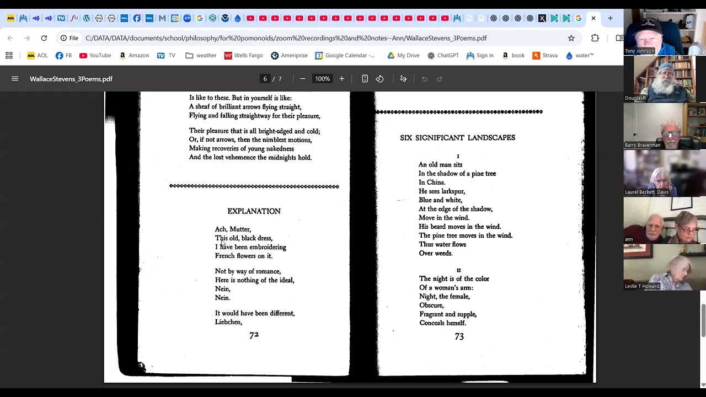The image size is (706, 397).
Task: Click the redo annotation arrow
Action: tap(440, 79)
